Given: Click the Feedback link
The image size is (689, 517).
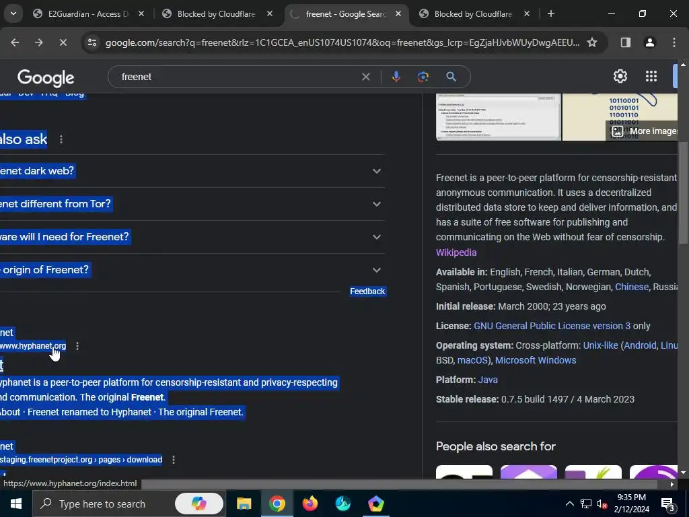Looking at the screenshot, I should 367,291.
